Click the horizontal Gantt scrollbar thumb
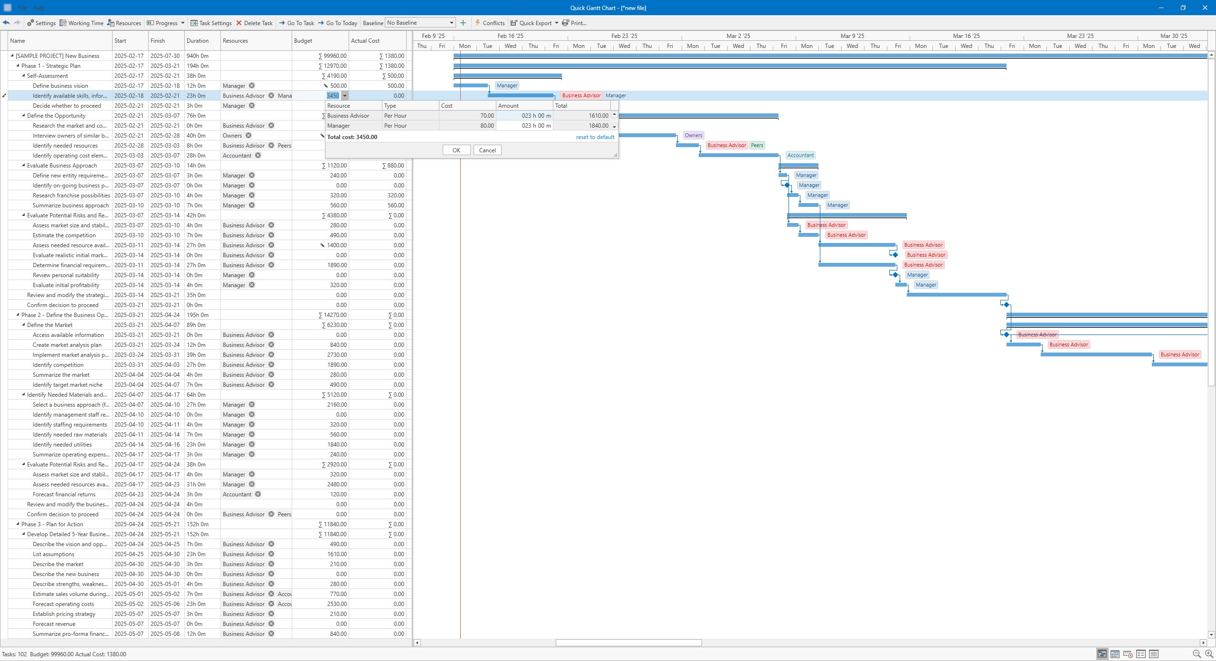1216x661 pixels. (628, 643)
